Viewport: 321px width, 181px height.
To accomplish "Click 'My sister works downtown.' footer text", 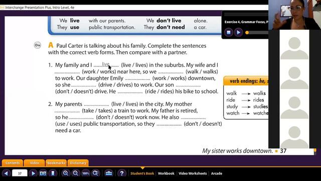I will 237,151.
